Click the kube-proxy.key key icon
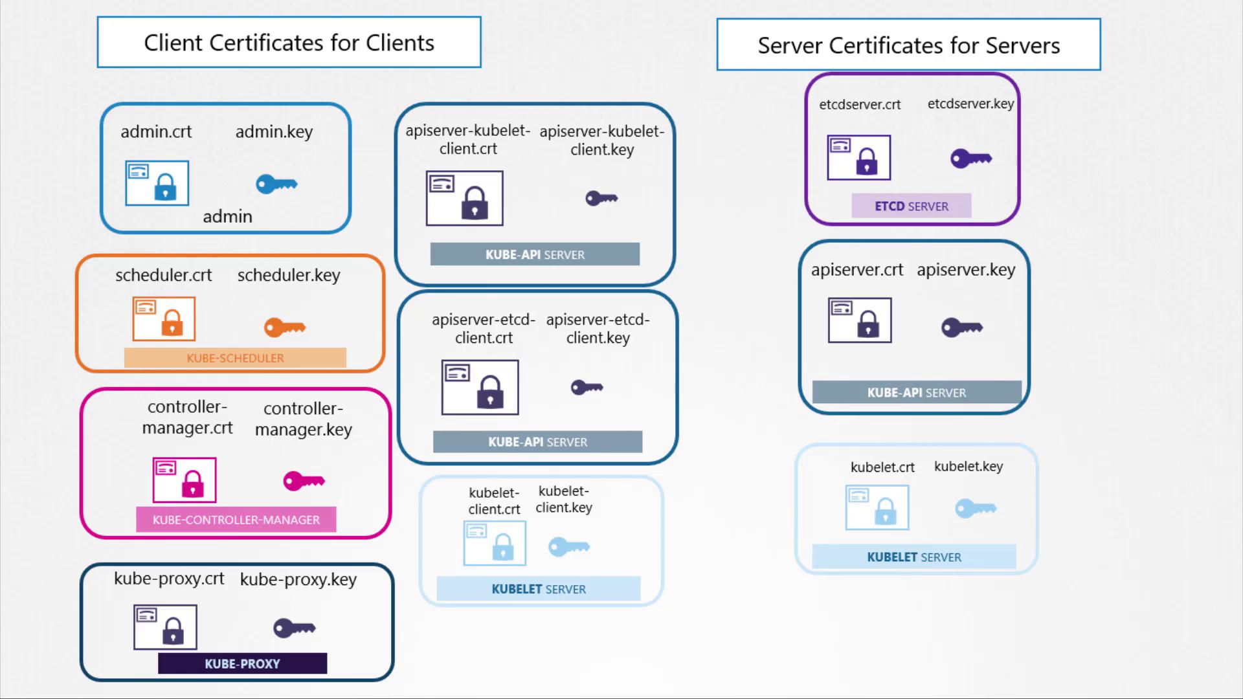 (x=294, y=628)
